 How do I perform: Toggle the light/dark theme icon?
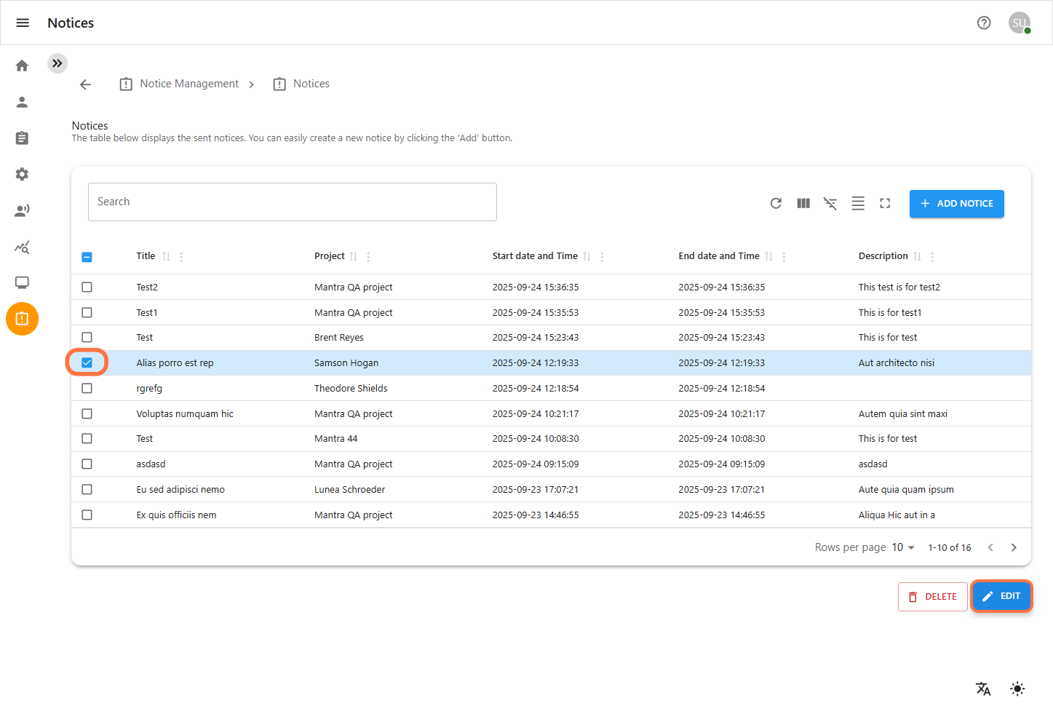pos(1017,689)
